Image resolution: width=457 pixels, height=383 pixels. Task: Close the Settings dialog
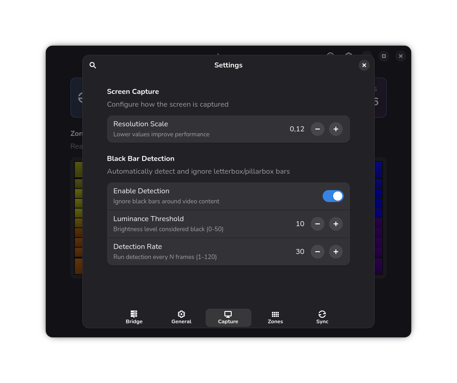[364, 65]
